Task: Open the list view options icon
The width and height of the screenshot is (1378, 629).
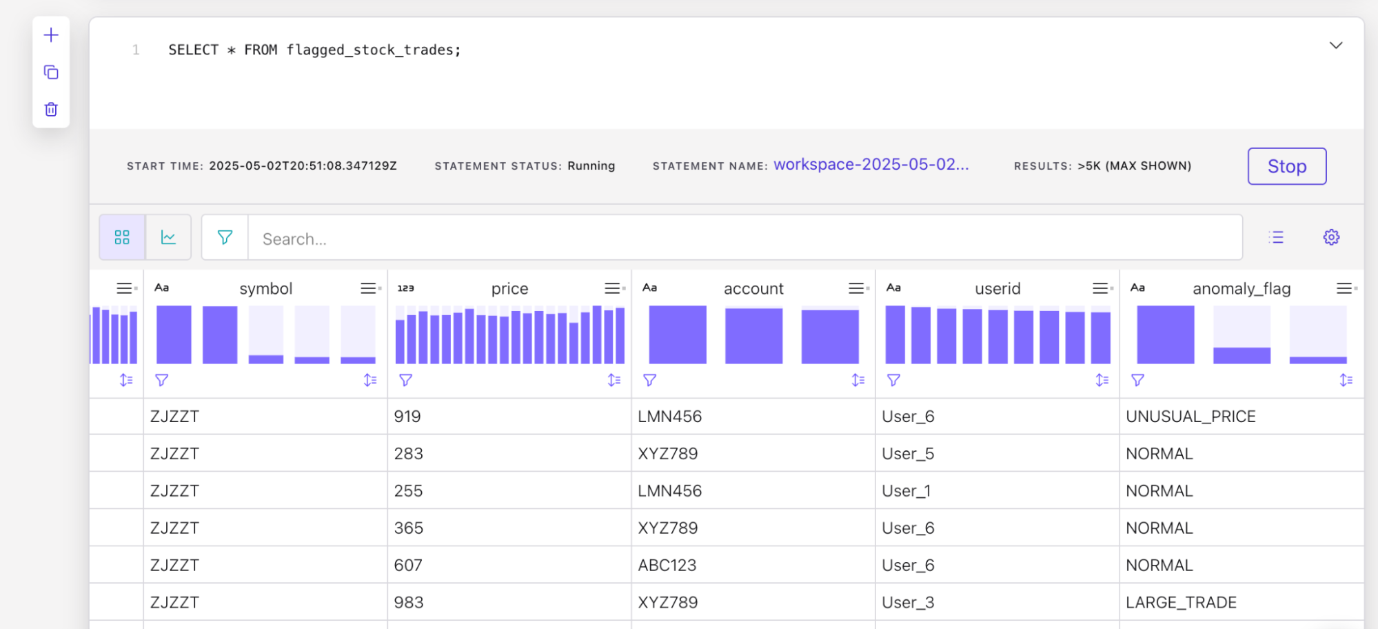Action: point(1276,237)
